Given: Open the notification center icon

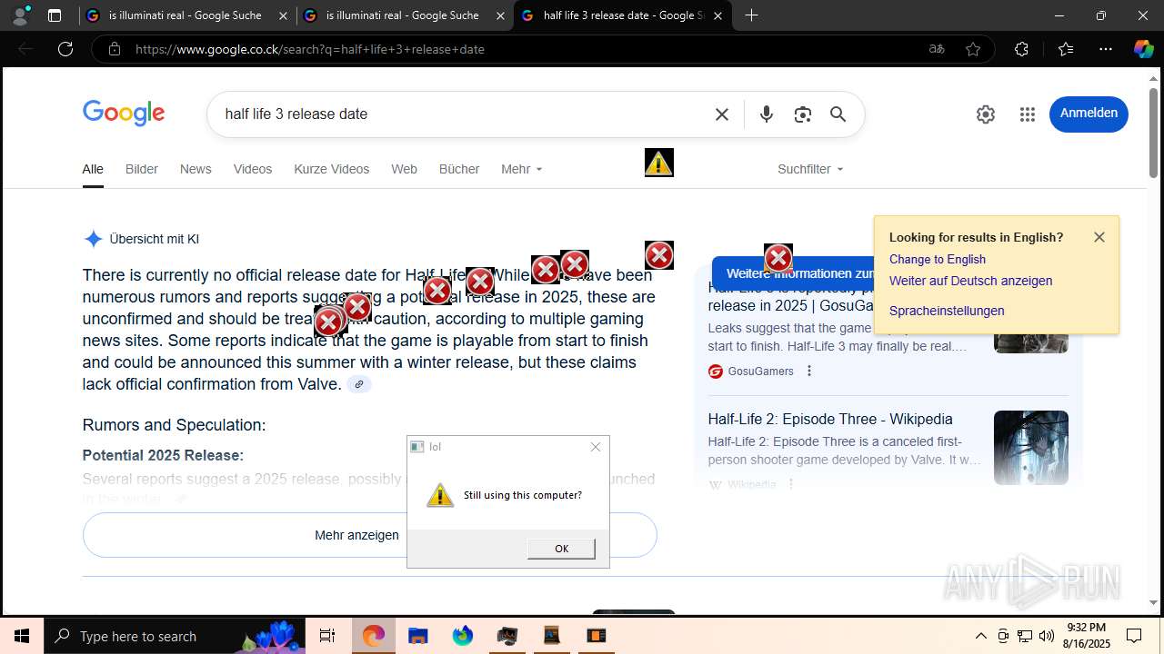Looking at the screenshot, I should point(1134,636).
